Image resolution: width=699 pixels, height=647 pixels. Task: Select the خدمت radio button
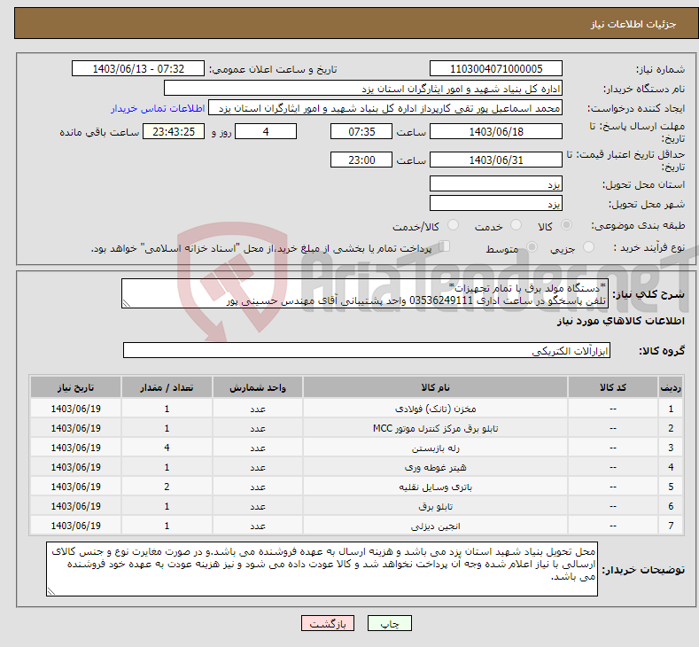[x=516, y=225]
